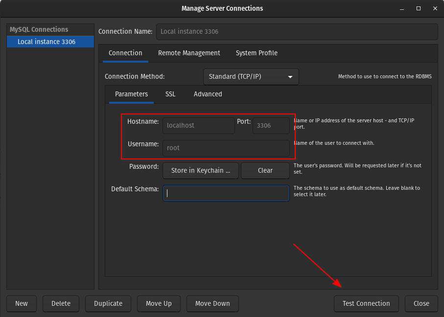444x317 pixels.
Task: Click the Move Down button
Action: (x=212, y=303)
